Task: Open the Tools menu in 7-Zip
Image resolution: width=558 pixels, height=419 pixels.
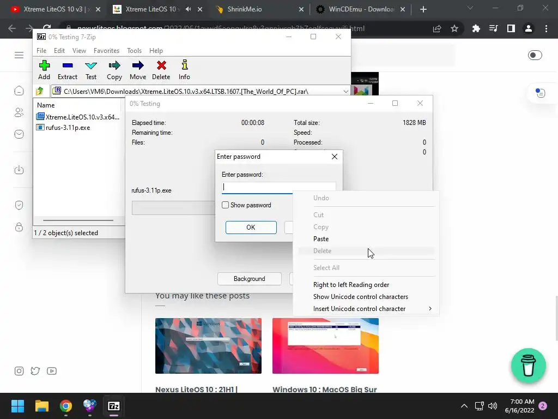Action: [134, 51]
